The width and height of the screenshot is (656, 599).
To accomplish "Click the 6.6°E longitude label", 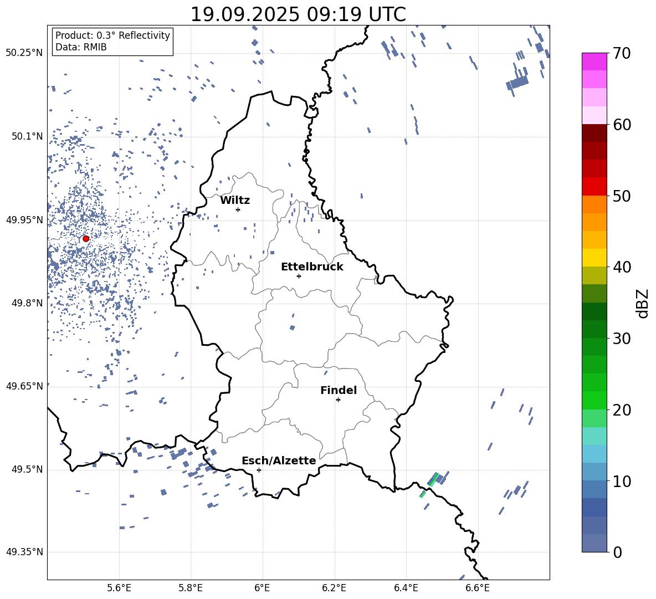I will tap(478, 588).
